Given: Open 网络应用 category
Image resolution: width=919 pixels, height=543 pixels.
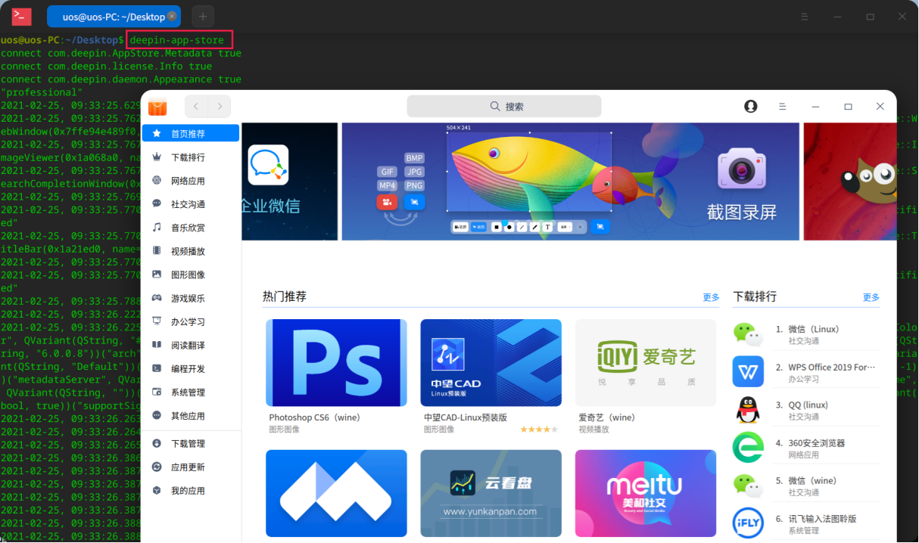Looking at the screenshot, I should pos(191,181).
